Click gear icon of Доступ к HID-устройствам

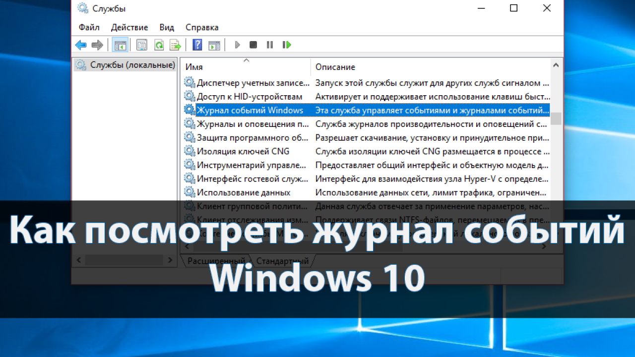tap(189, 96)
